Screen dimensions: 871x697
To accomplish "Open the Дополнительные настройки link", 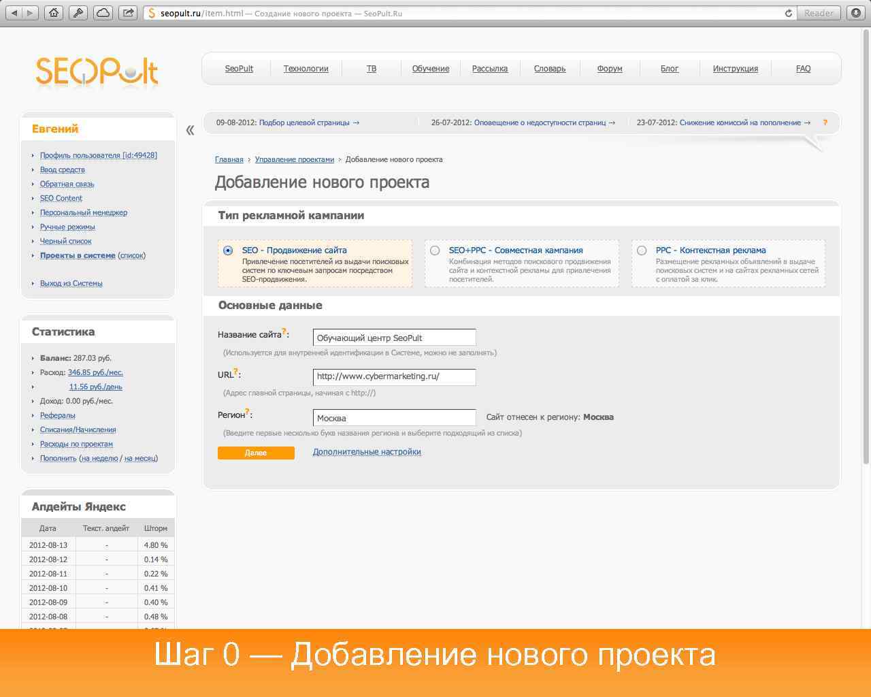I will point(366,451).
